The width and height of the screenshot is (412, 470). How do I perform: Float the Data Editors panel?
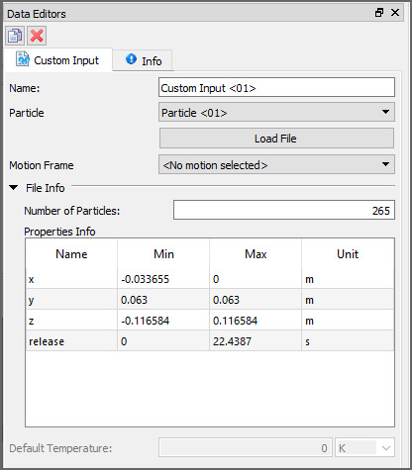tap(379, 13)
